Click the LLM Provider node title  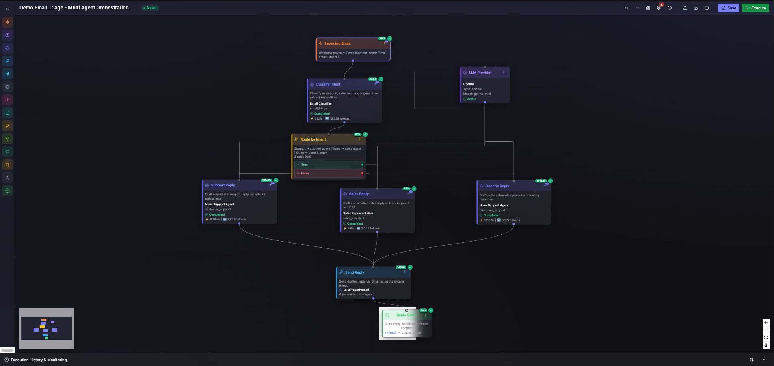point(480,73)
